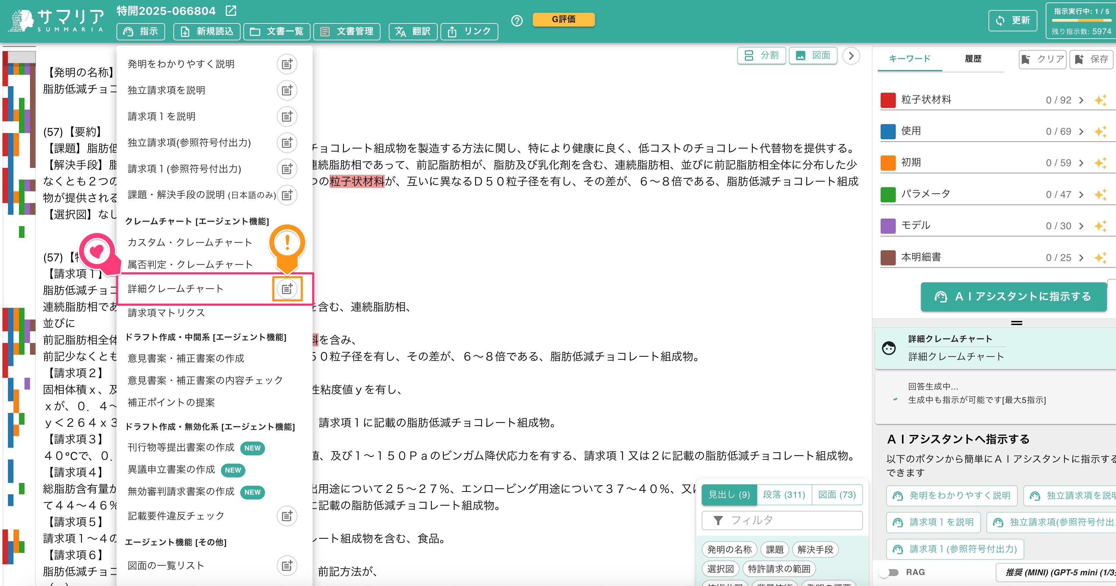Select 属否判定・クレームチャート menu item
Image resolution: width=1116 pixels, height=586 pixels.
click(190, 264)
